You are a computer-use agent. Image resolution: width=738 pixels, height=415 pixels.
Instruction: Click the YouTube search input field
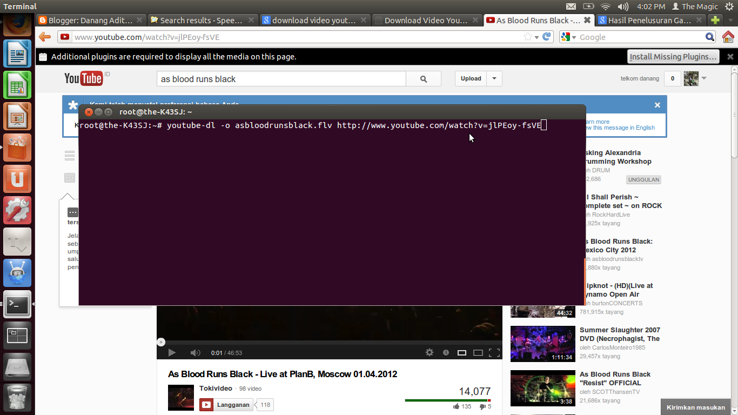281,79
